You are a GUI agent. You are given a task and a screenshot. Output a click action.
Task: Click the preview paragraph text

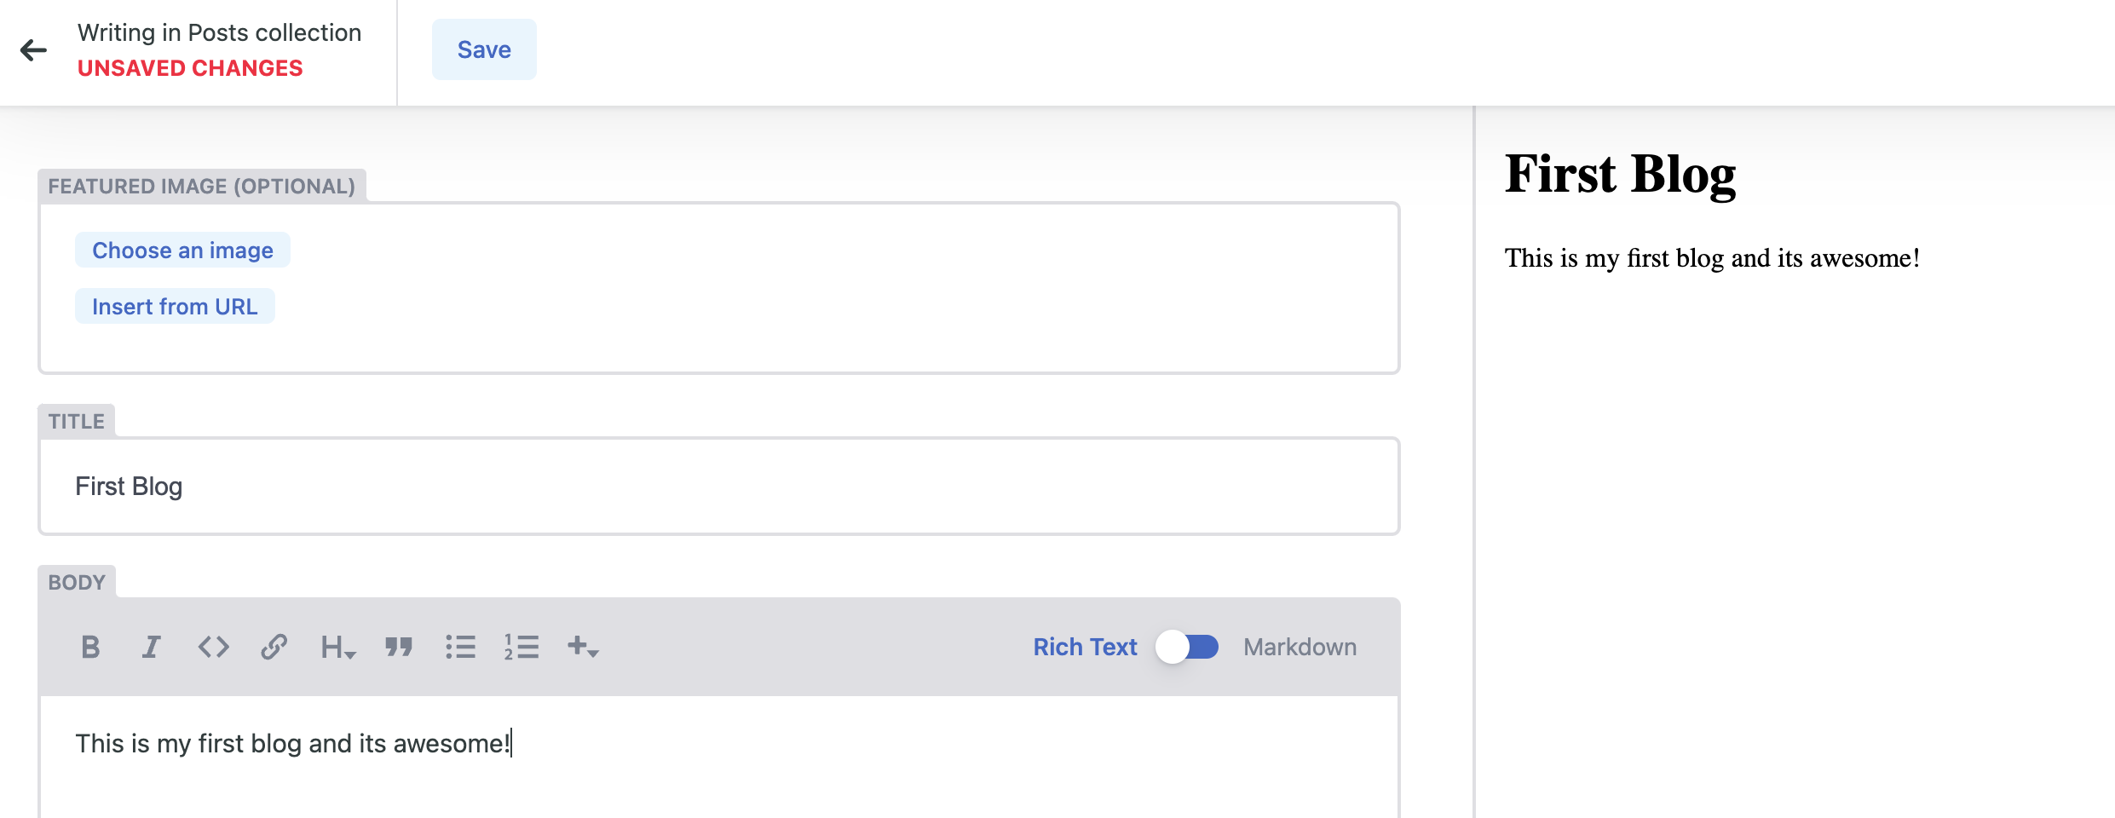(x=1712, y=258)
